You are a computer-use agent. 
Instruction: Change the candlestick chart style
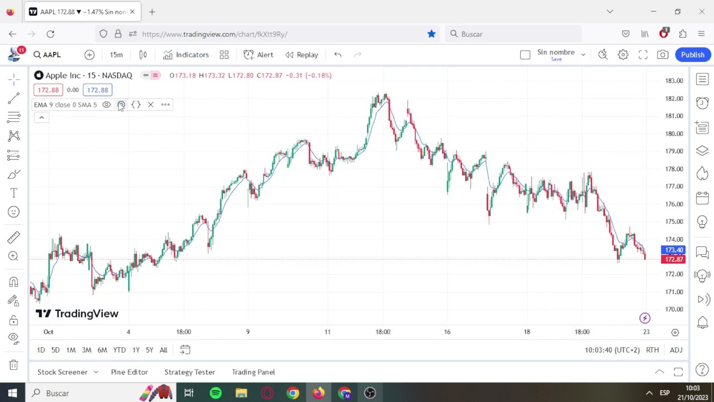click(143, 55)
